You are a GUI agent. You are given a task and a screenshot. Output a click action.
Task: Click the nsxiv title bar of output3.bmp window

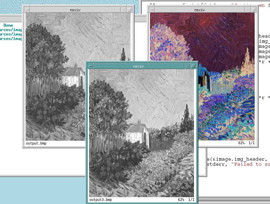coord(139,66)
